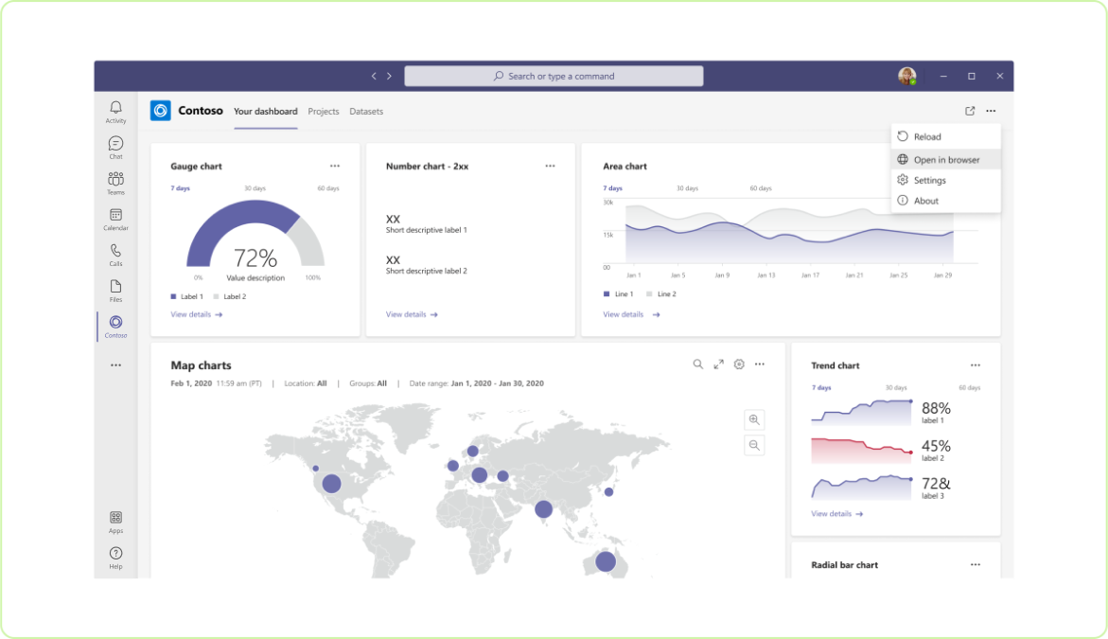Select the Contoso app in sidebar

[115, 327]
